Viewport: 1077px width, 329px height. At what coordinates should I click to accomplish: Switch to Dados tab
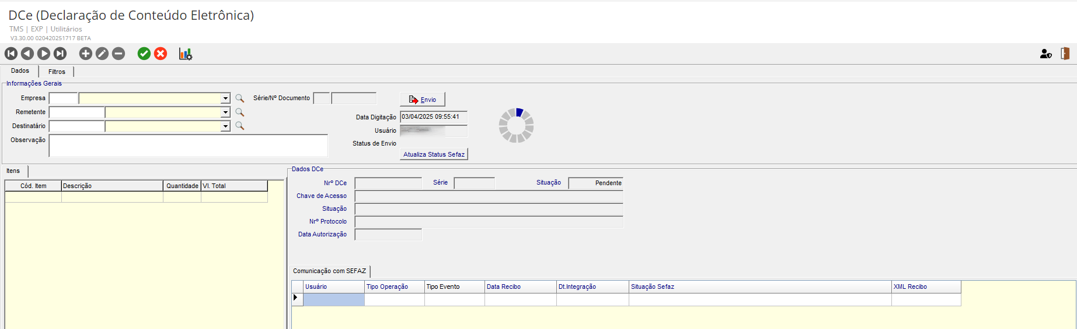pos(20,70)
